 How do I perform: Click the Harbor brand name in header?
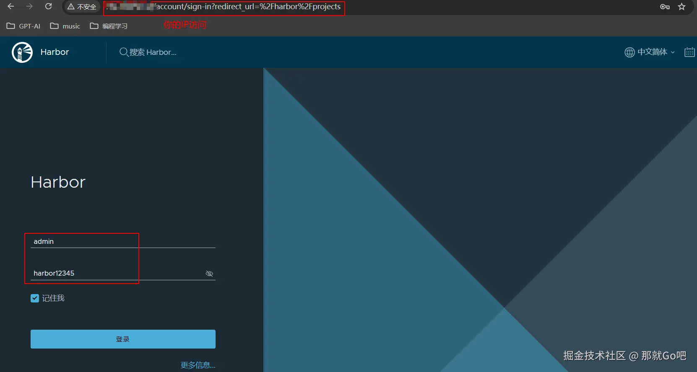[55, 52]
